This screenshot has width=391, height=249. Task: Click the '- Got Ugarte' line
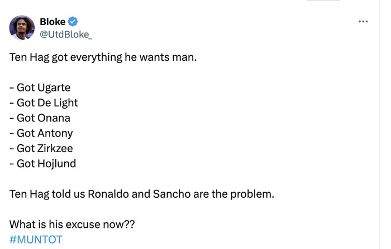pyautogui.click(x=40, y=88)
